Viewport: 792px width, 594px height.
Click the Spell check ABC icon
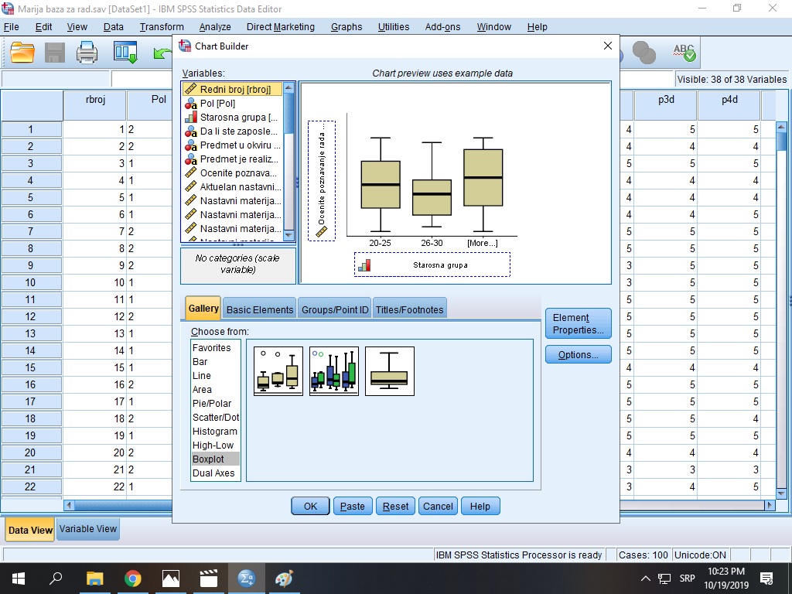[684, 52]
